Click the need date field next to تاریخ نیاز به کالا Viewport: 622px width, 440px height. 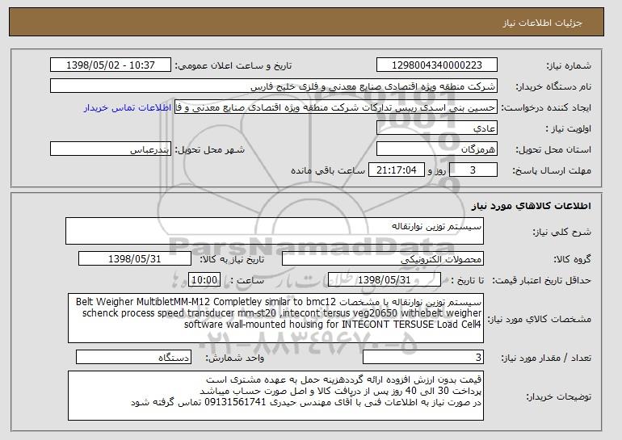pos(135,259)
